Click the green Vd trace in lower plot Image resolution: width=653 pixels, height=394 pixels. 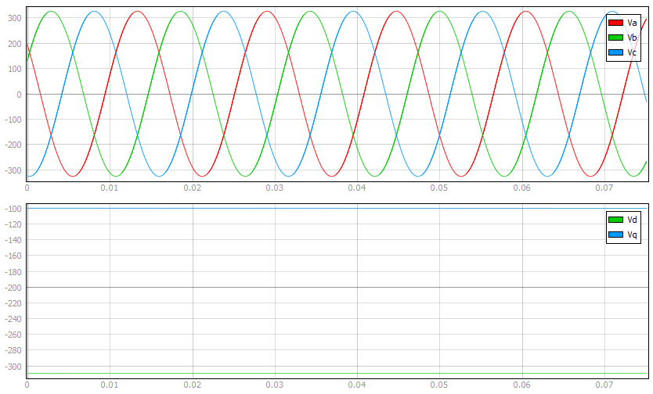pos(313,373)
